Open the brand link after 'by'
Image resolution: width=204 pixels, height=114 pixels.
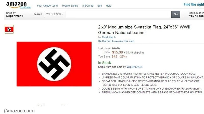tap(109, 37)
